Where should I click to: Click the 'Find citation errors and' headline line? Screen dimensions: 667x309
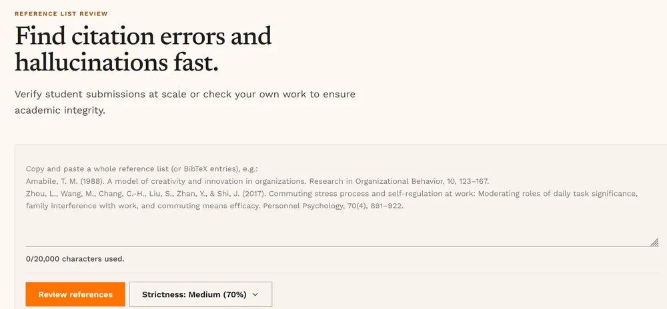coord(143,37)
